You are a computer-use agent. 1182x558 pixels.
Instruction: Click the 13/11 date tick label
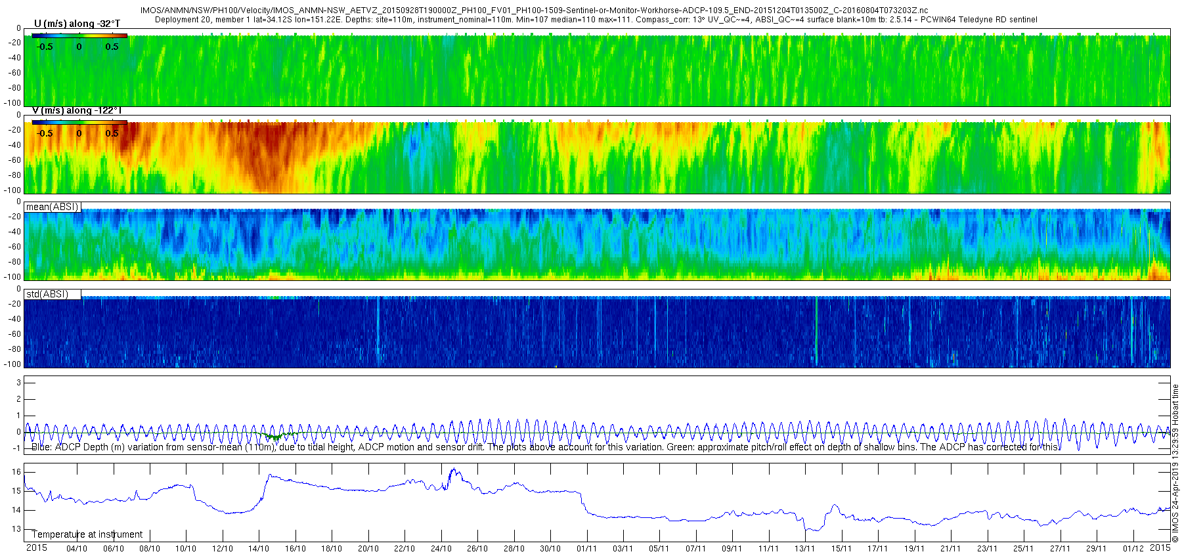[x=805, y=549]
